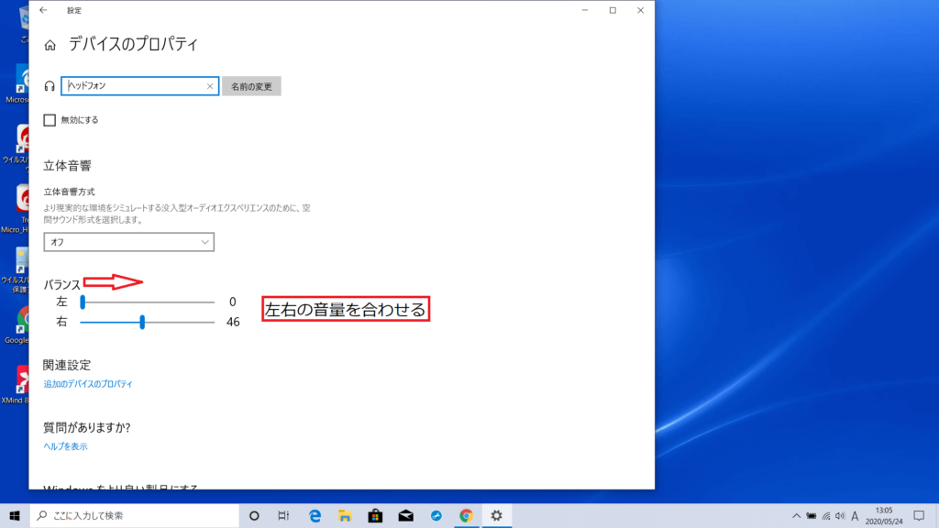This screenshot has height=528, width=939.
Task: Click the Settings gear on the taskbar
Action: point(496,515)
